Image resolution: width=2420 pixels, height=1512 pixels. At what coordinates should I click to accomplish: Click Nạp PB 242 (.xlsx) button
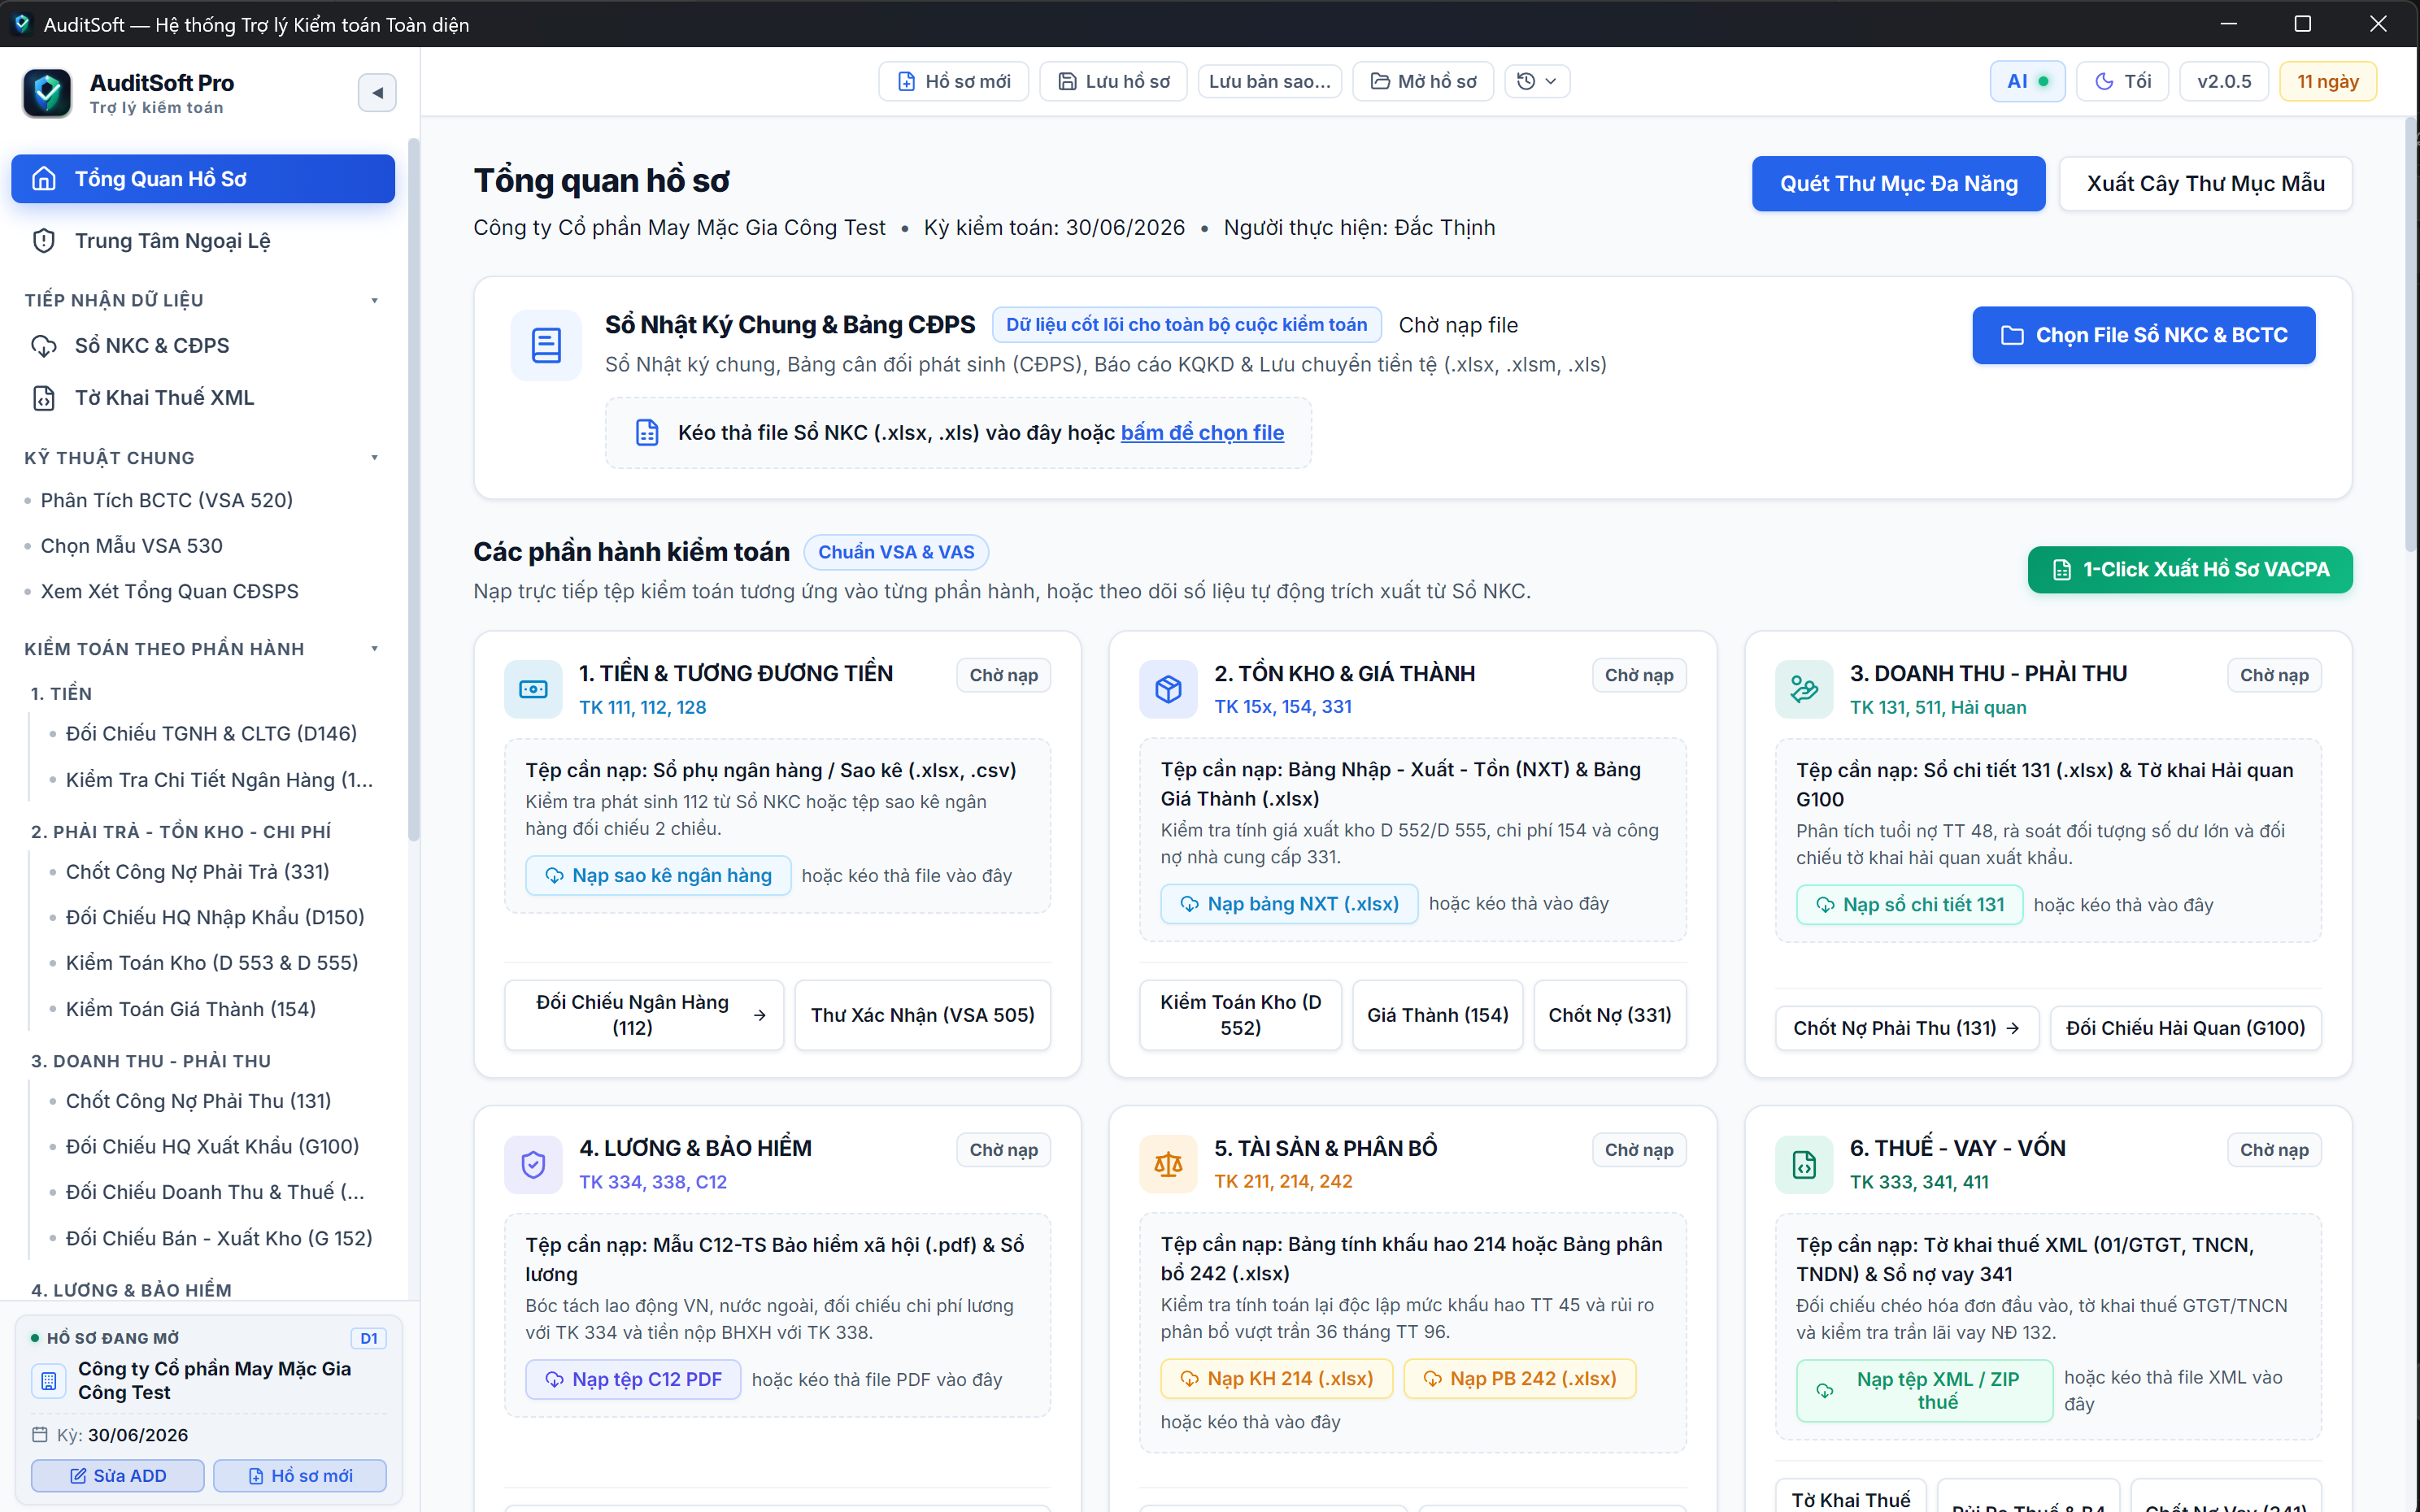tap(1519, 1379)
